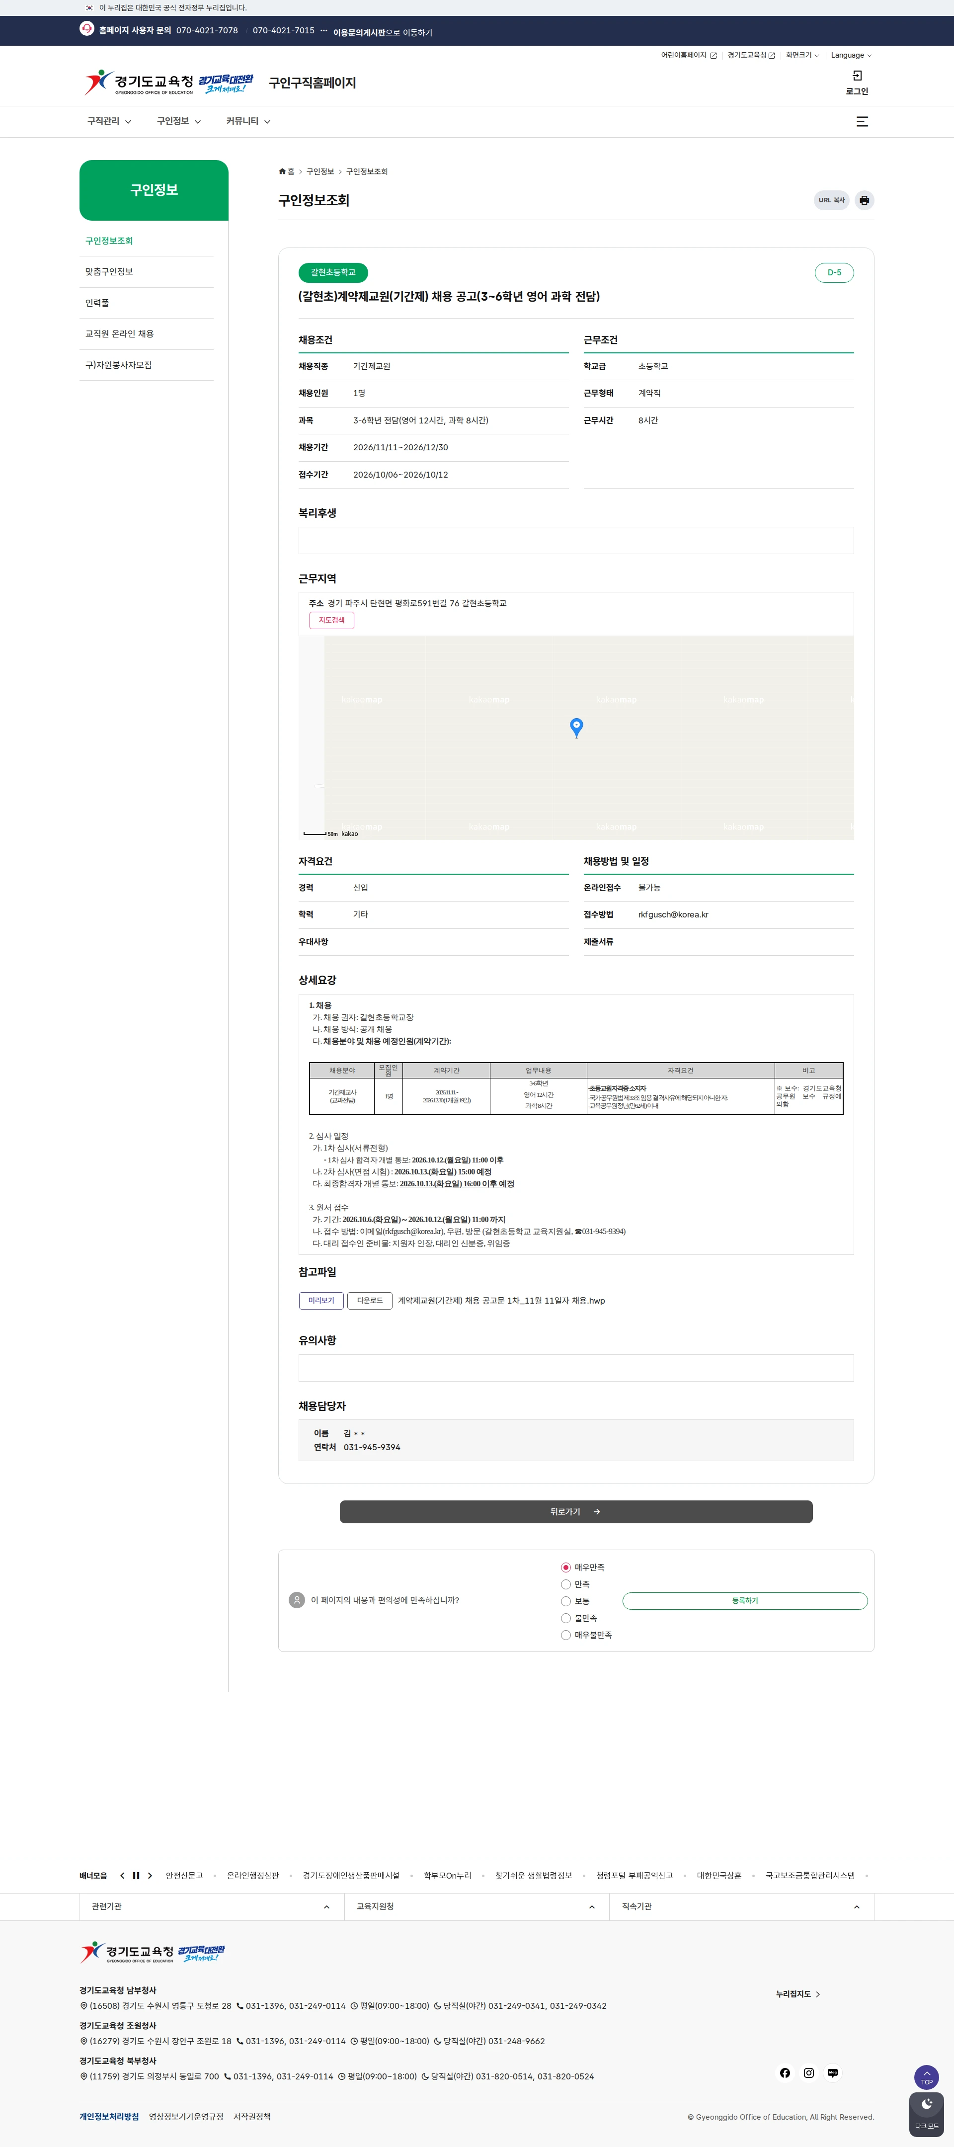Image resolution: width=954 pixels, height=2147 pixels.
Task: Download the attached hwp file
Action: [370, 1300]
